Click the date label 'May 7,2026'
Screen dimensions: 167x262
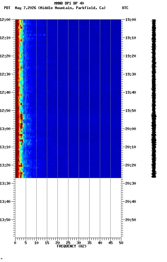25,8
